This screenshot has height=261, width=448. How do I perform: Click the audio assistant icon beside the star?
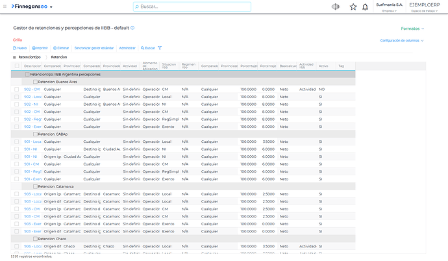click(336, 6)
